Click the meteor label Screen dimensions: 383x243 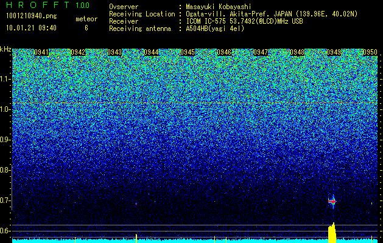tap(86, 19)
